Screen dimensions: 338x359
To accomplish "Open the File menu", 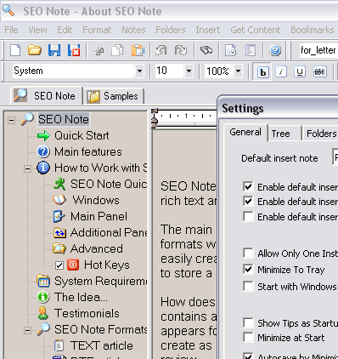I will [x=11, y=30].
